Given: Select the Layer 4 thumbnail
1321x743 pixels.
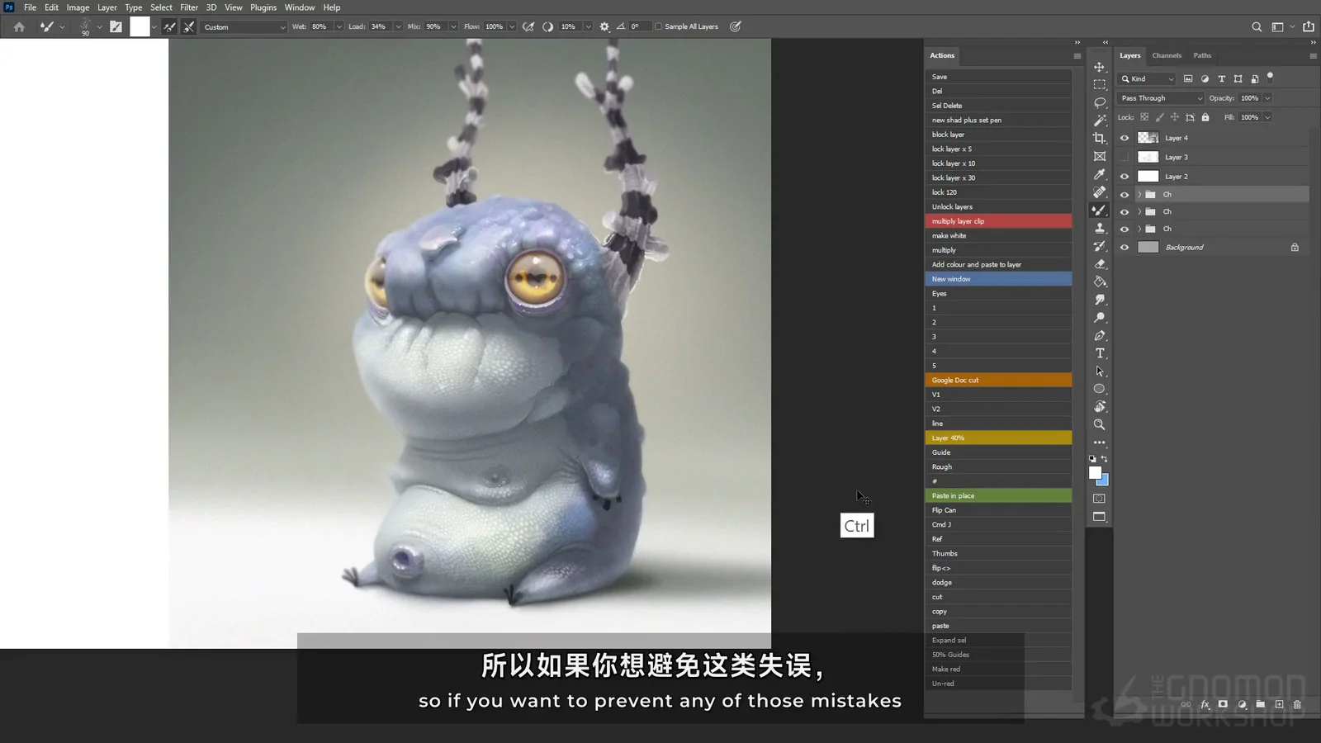Looking at the screenshot, I should [x=1148, y=138].
